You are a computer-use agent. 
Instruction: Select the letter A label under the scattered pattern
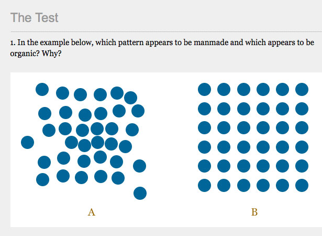(92, 212)
